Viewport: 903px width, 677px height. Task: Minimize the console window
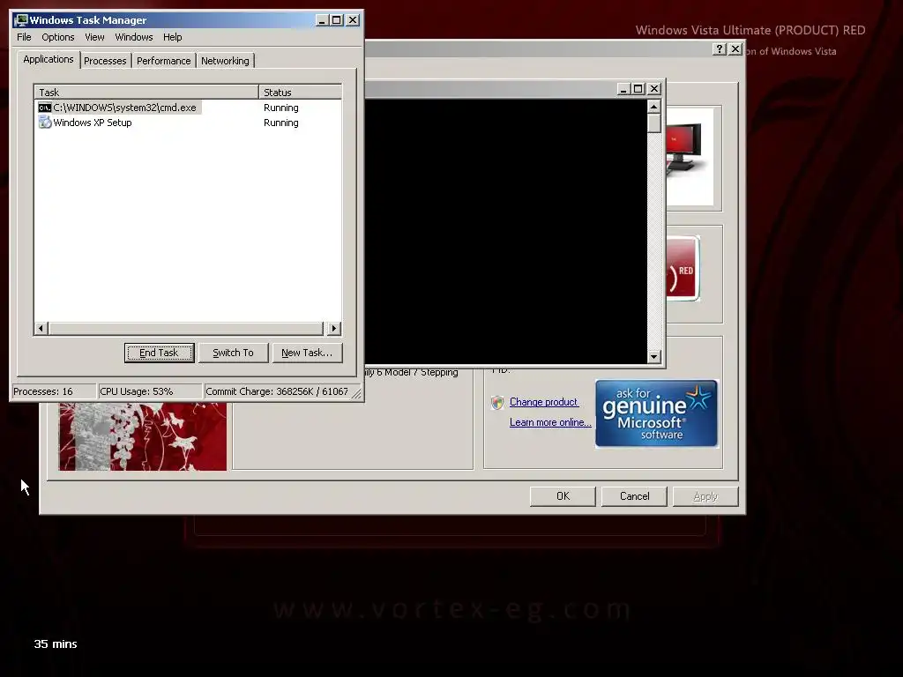pyautogui.click(x=623, y=89)
